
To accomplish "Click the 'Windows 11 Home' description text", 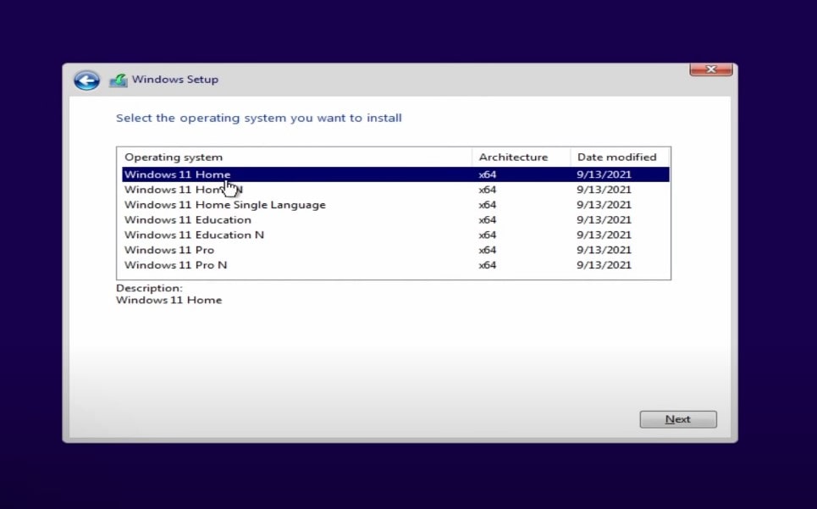I will [x=168, y=300].
